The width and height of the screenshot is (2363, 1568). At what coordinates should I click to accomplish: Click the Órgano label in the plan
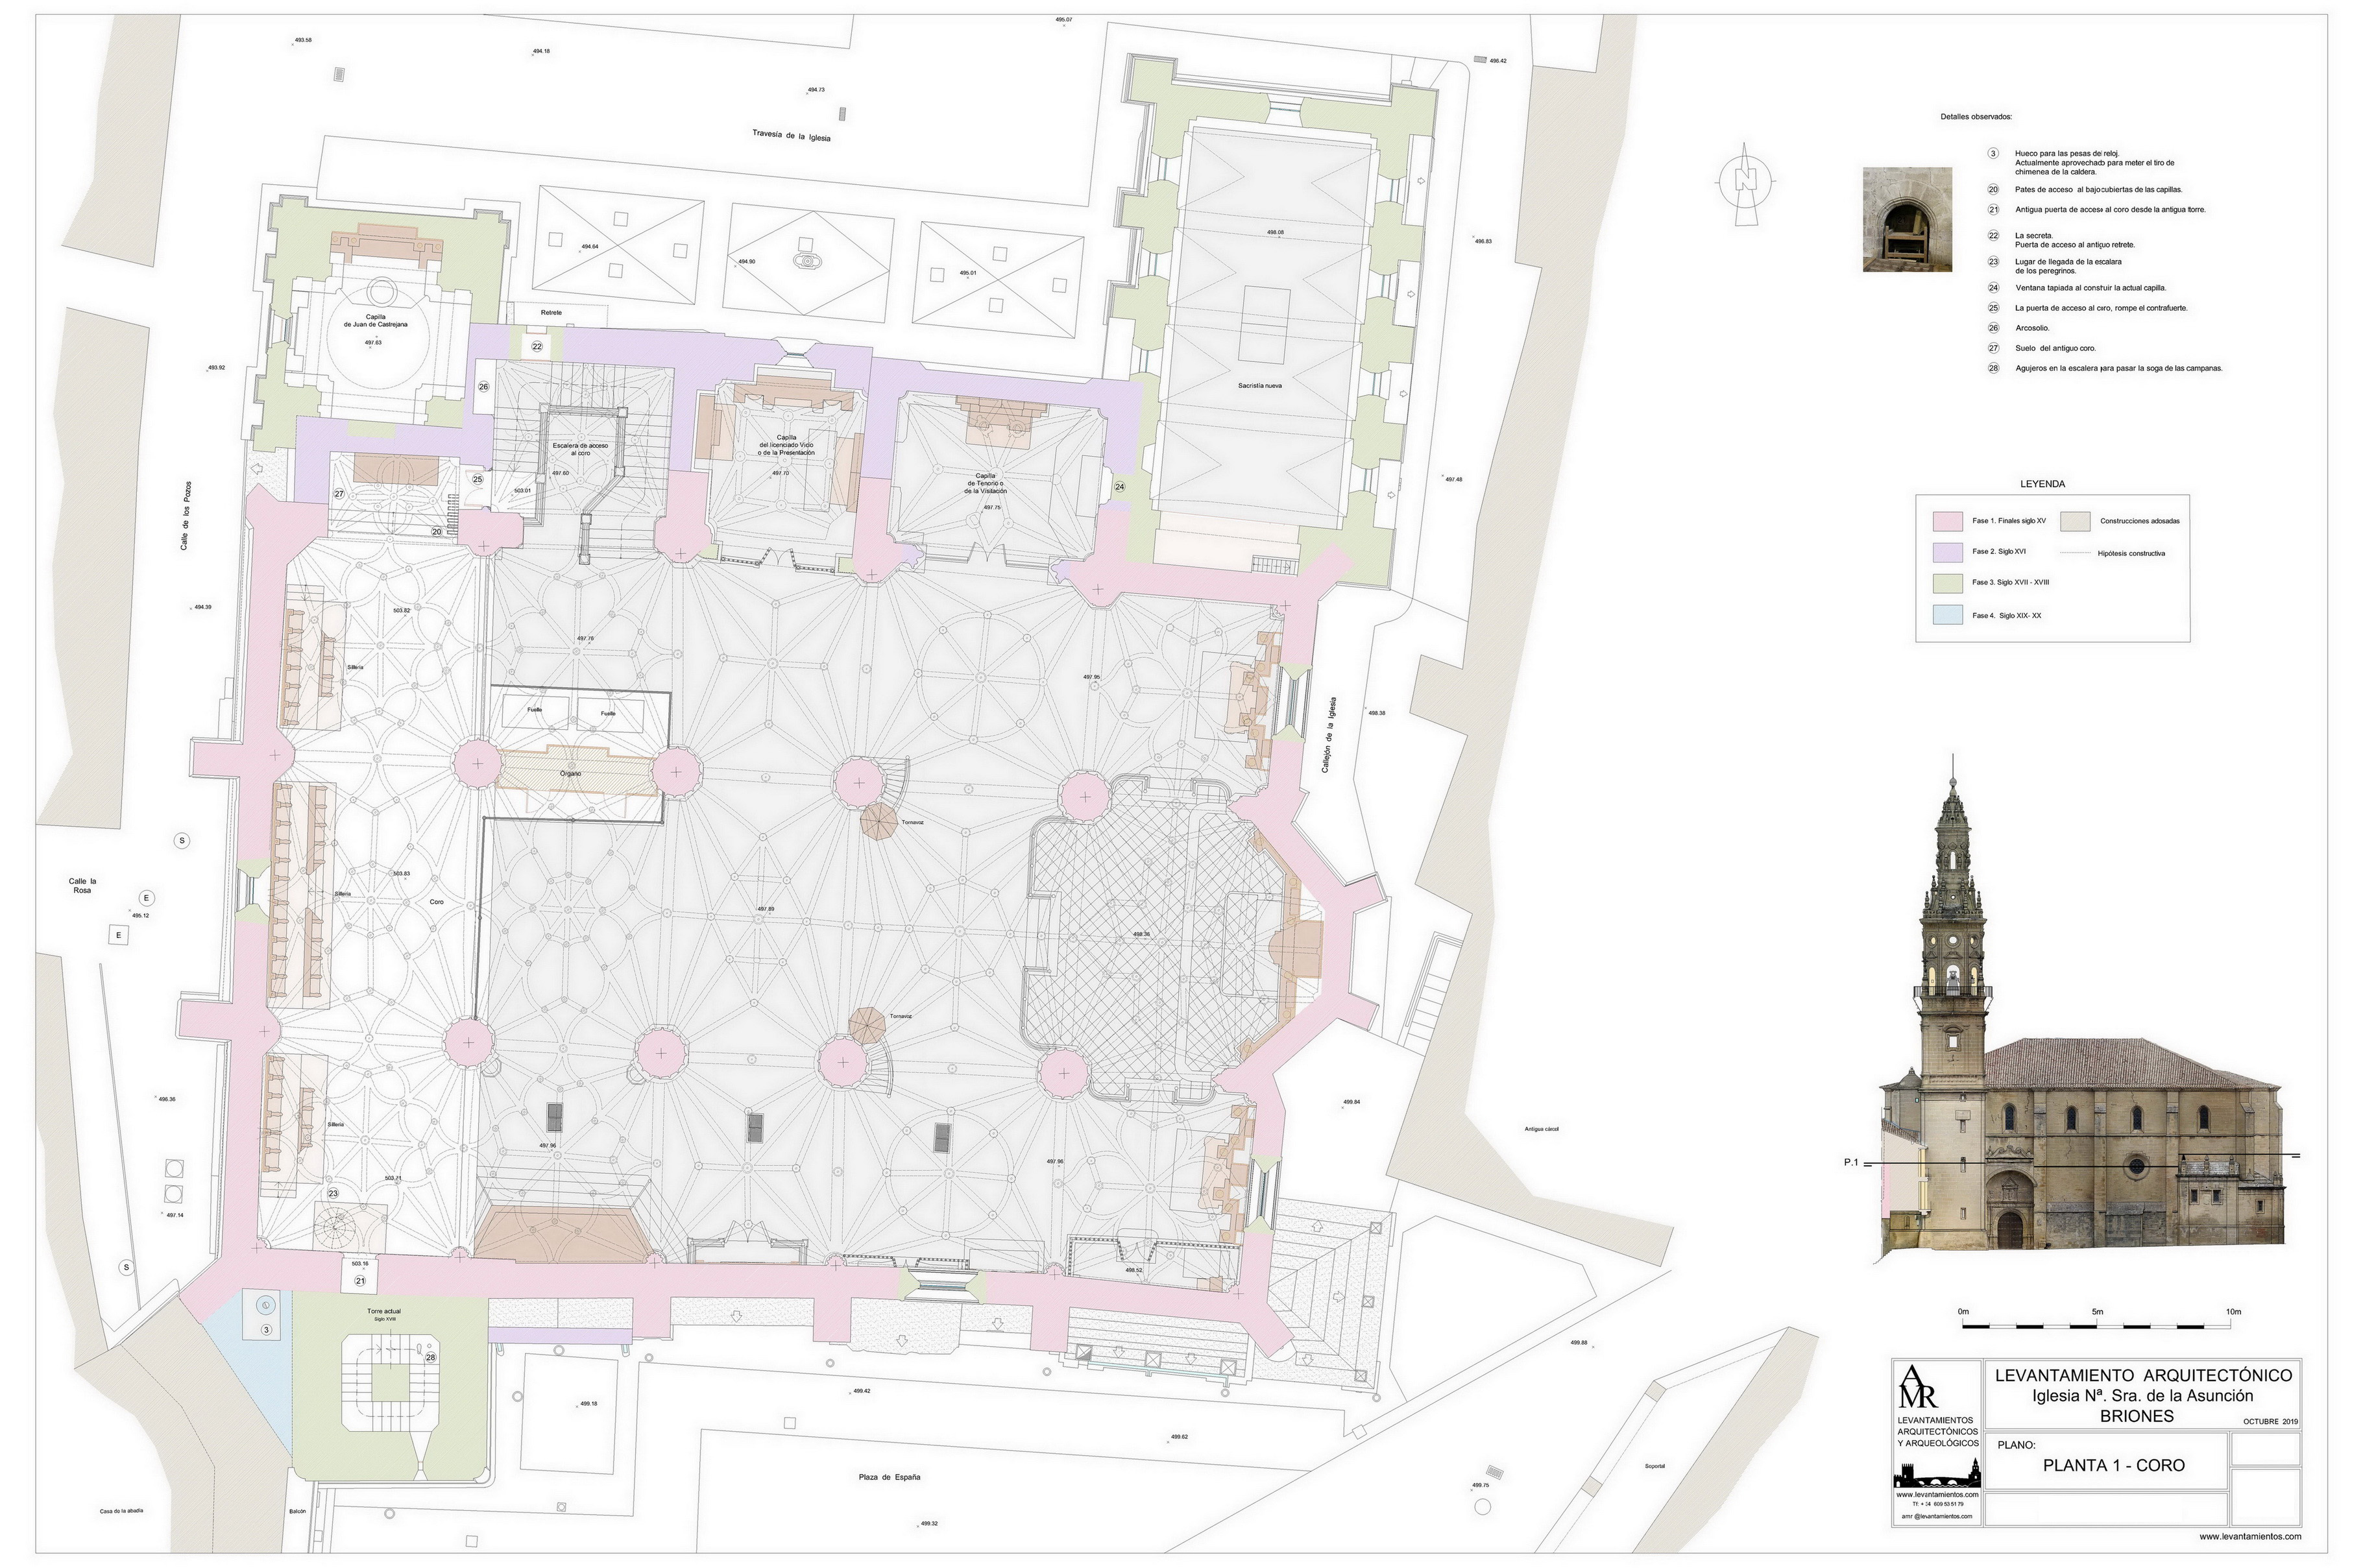point(570,773)
